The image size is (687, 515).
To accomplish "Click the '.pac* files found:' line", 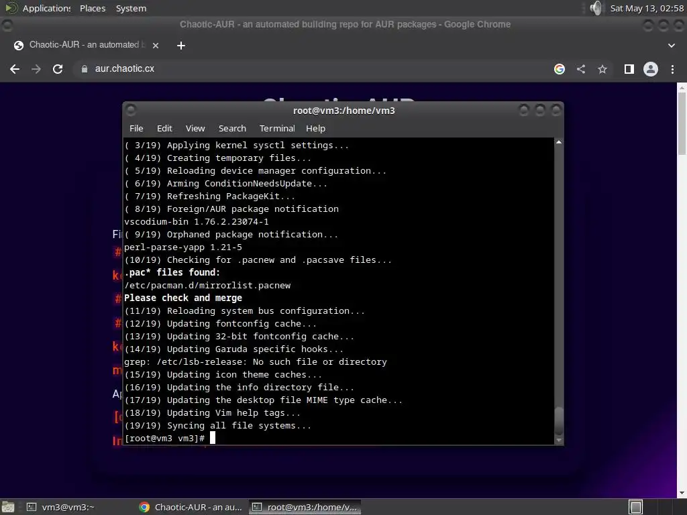I will point(172,272).
